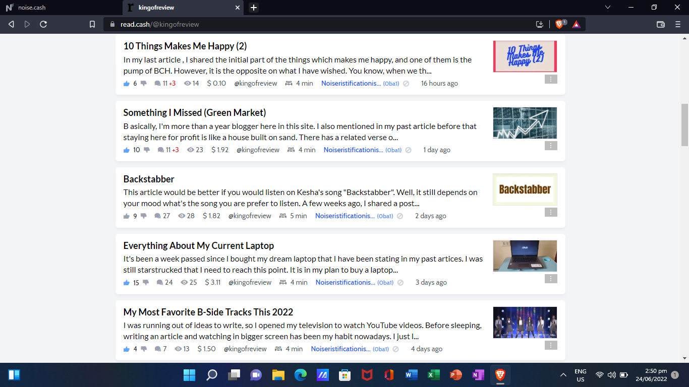Open 'Everything About My Current Laptop' title link
Screen dimensions: 689x387
(x=199, y=245)
